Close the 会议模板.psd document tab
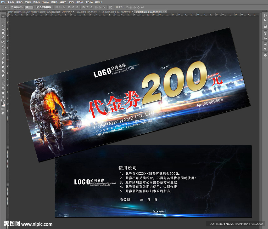The image size is (268, 229). coord(165,12)
